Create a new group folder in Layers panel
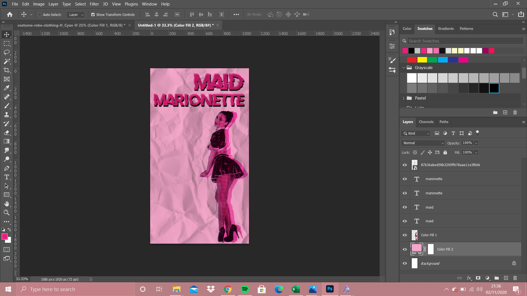Viewport: 527px width, 296px height. pos(496,278)
